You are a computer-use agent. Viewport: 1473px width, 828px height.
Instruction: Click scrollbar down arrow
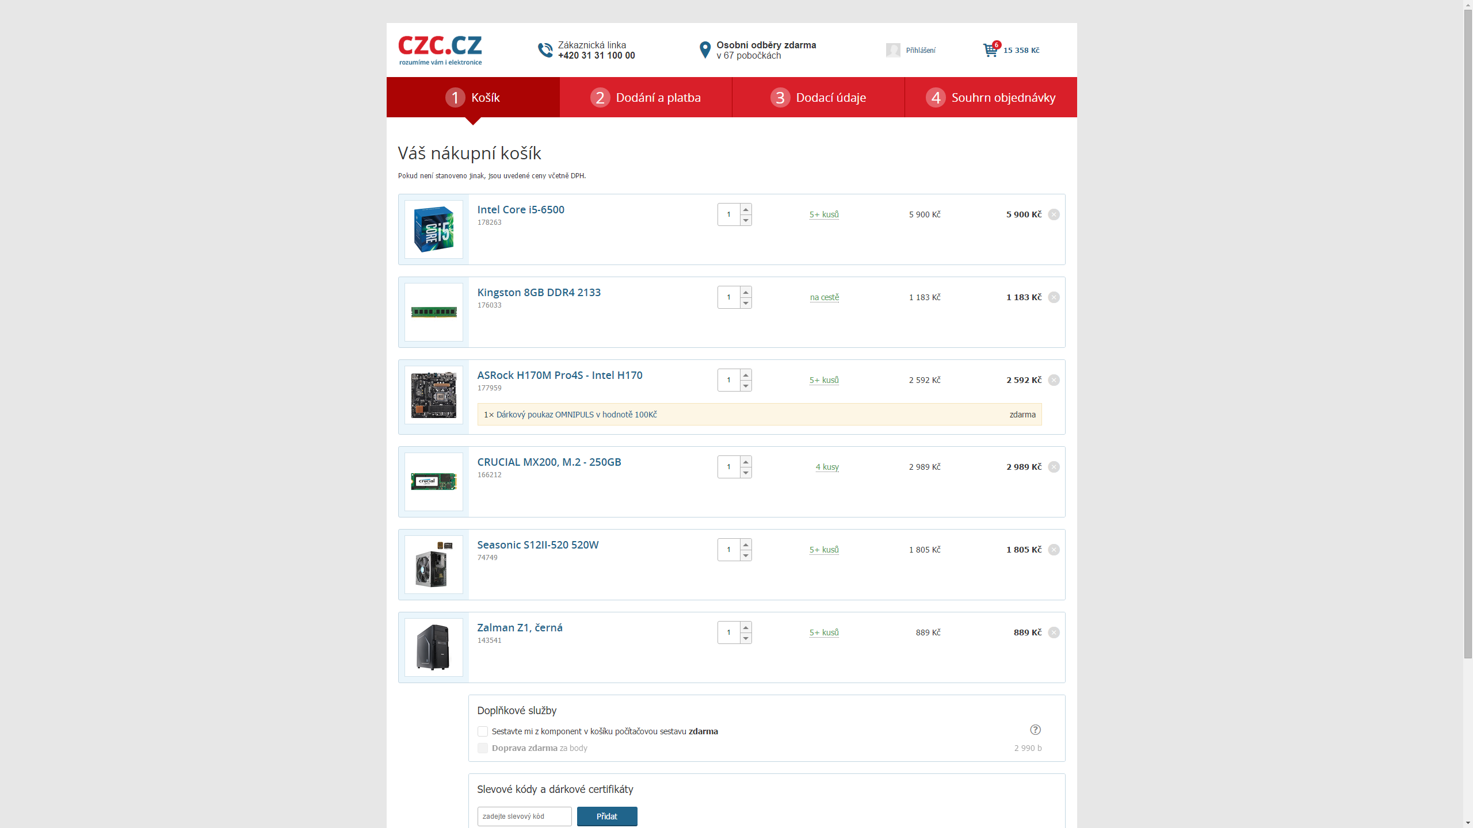1468,823
